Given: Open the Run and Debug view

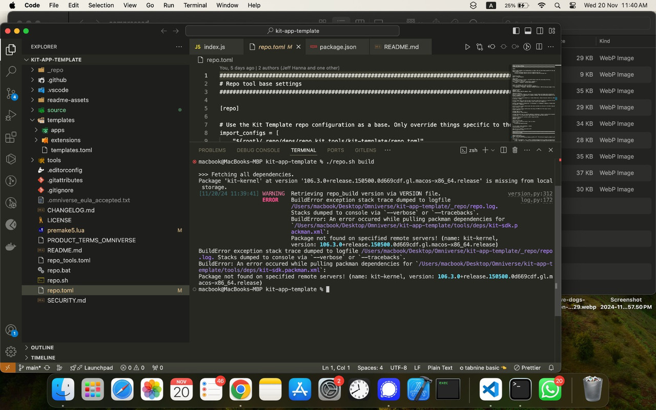Looking at the screenshot, I should point(11,116).
